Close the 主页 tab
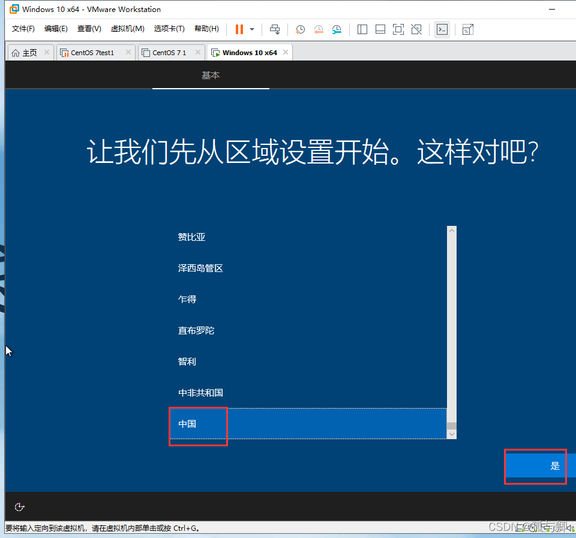Image resolution: width=576 pixels, height=538 pixels. pyautogui.click(x=47, y=52)
